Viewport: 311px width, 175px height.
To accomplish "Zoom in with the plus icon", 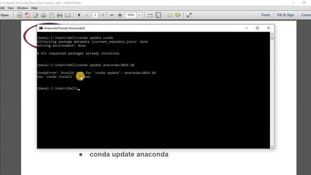I will pos(120,15).
